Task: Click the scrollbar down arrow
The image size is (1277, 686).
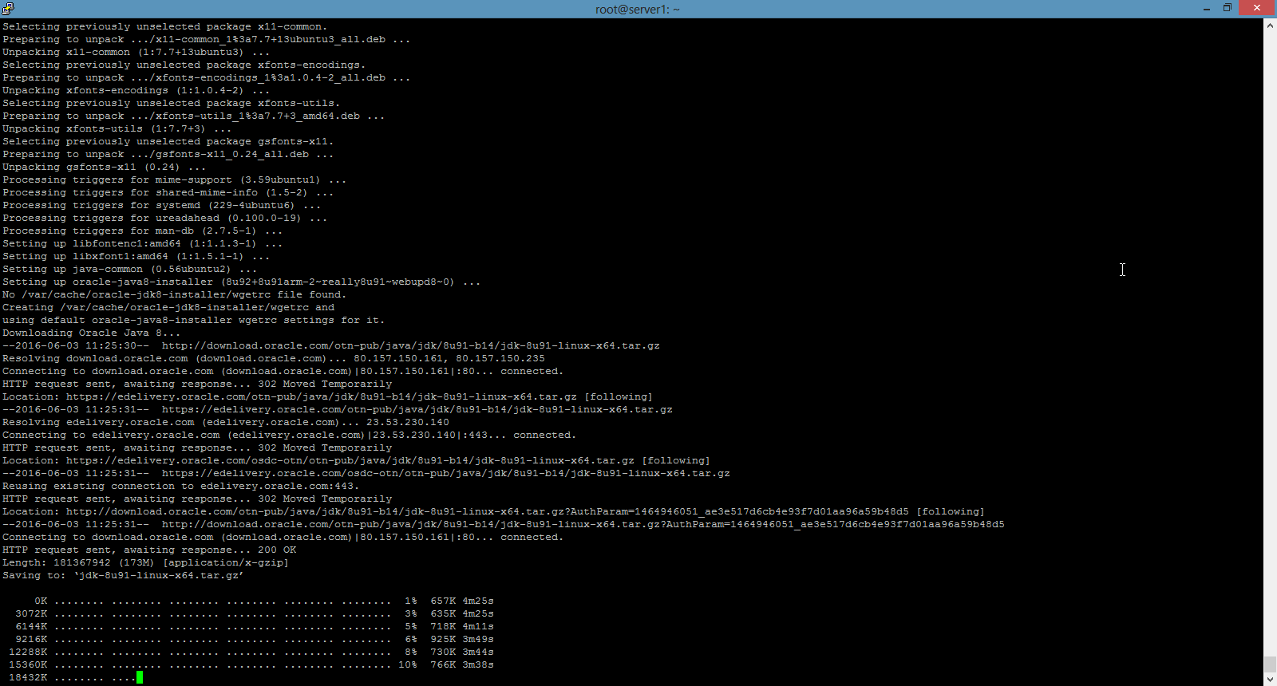Action: tap(1270, 680)
